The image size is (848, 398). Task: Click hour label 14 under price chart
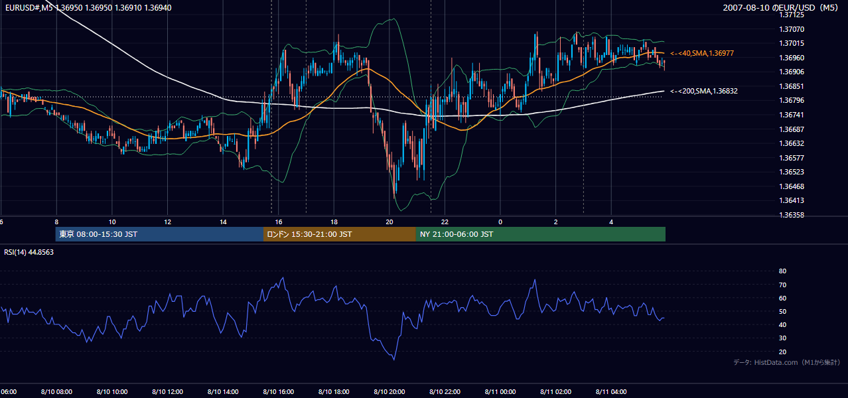(x=223, y=222)
